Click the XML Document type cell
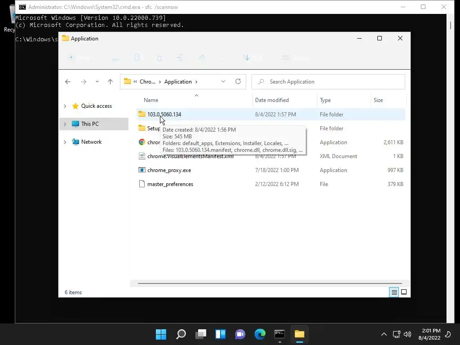The height and width of the screenshot is (345, 460). pyautogui.click(x=338, y=156)
